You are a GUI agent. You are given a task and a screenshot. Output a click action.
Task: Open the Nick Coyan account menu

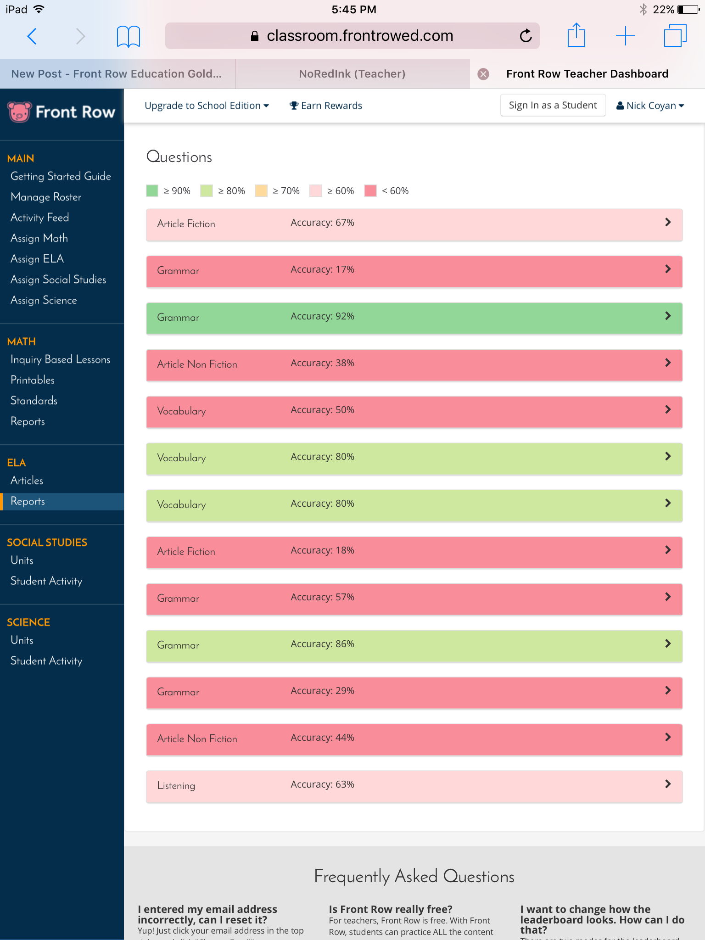coord(650,106)
